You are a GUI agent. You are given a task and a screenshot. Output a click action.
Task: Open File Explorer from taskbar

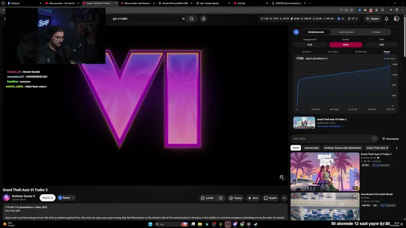[x=200, y=224]
